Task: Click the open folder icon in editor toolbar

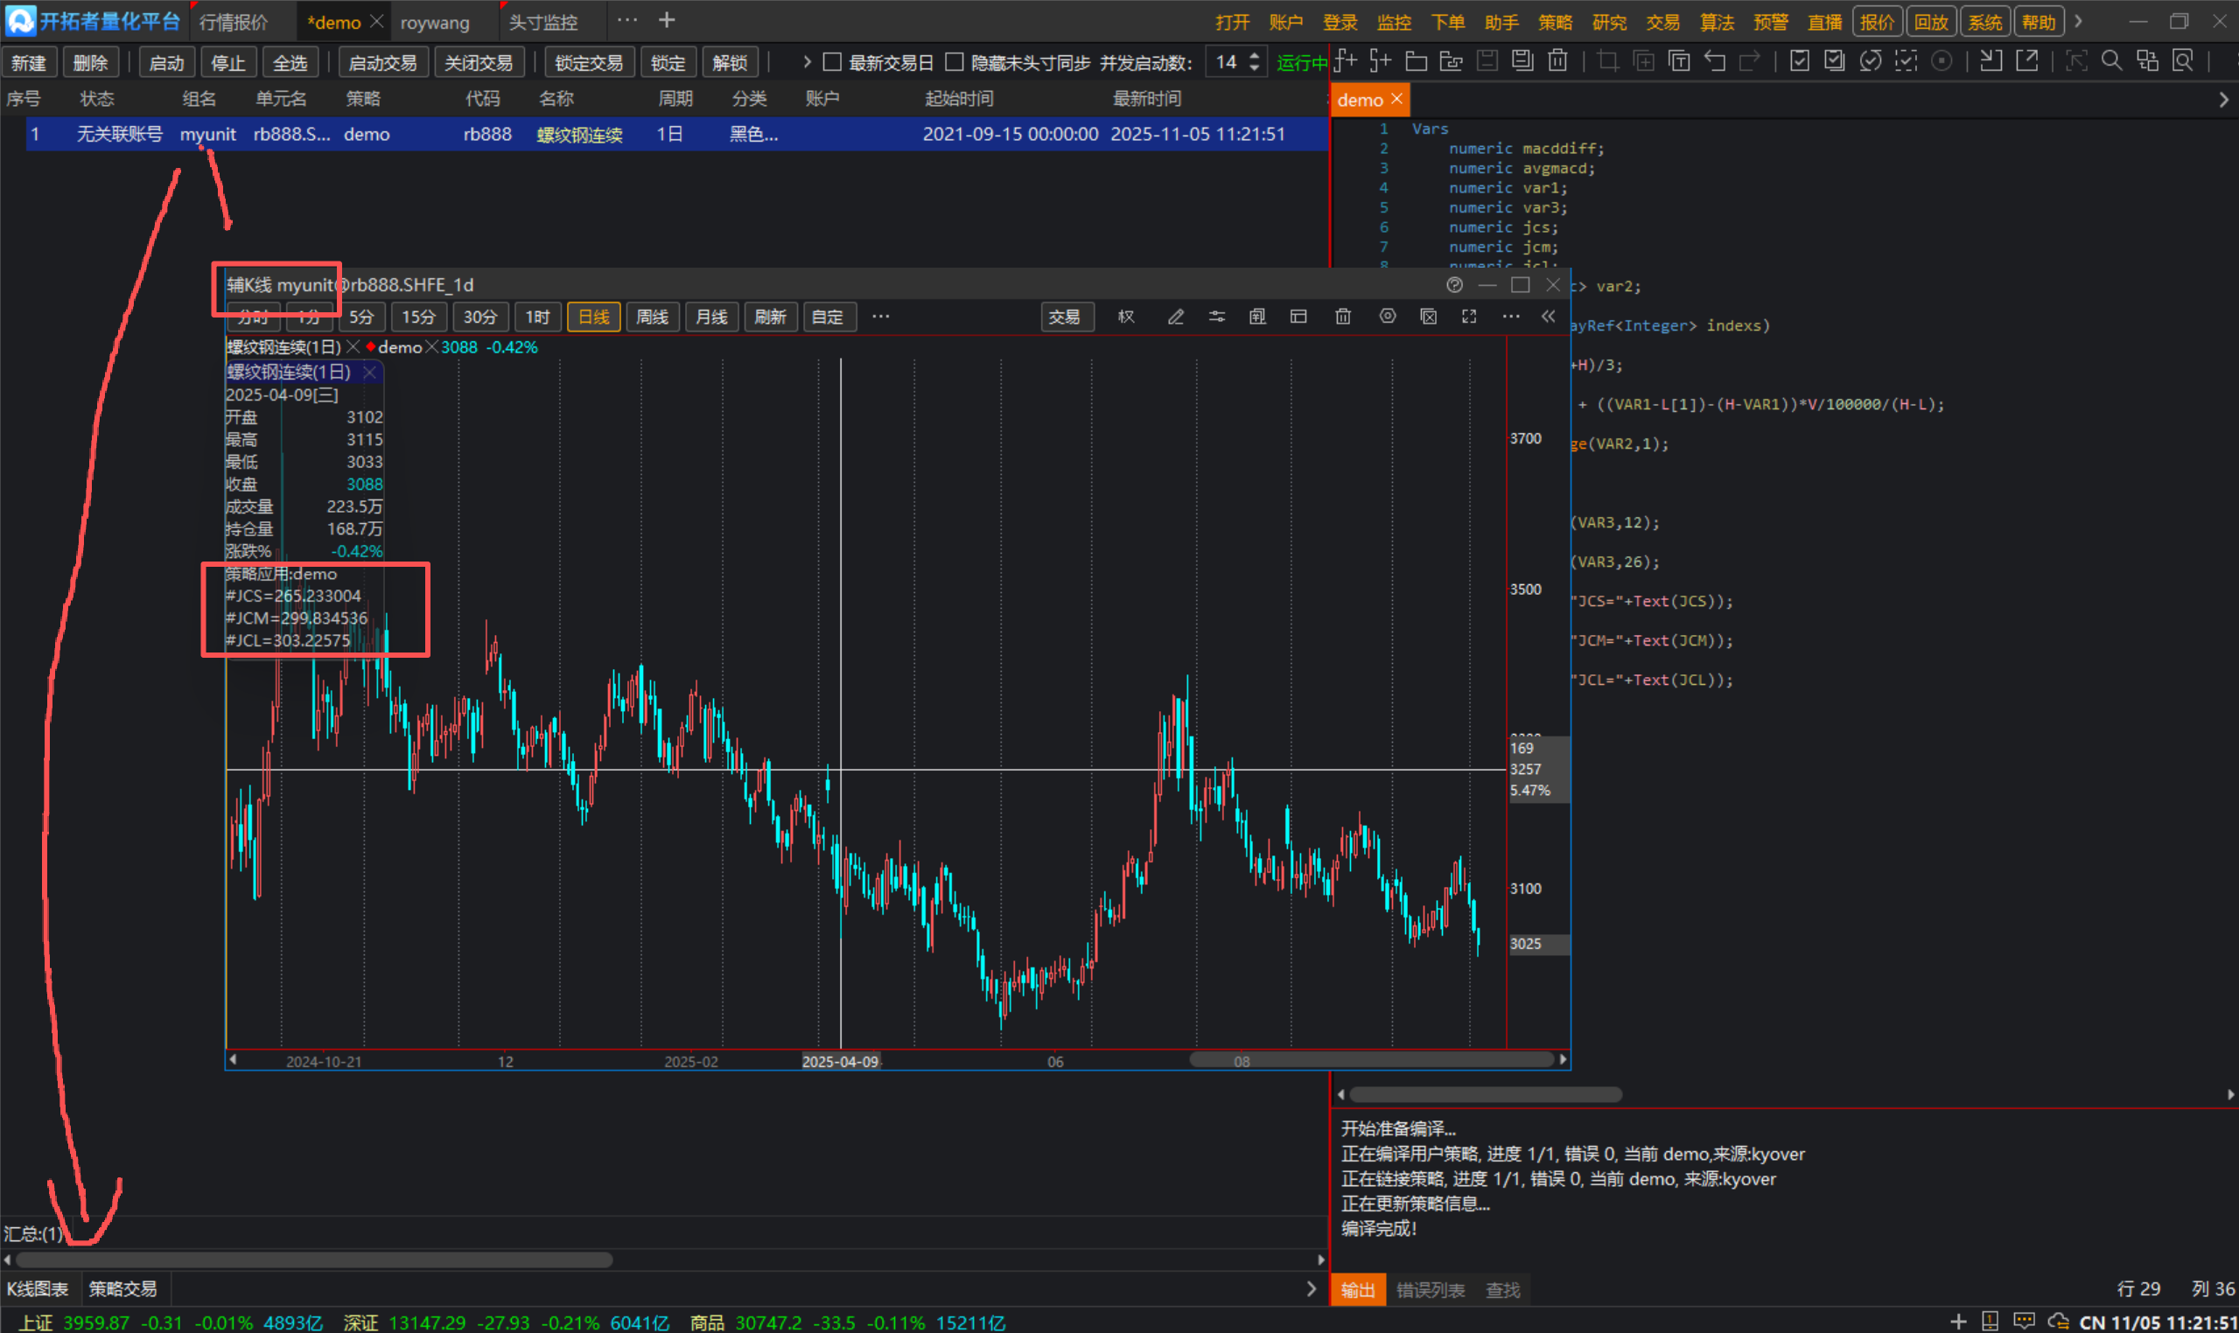Action: tap(1416, 61)
